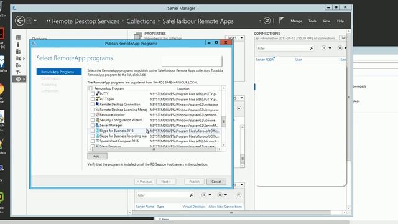This screenshot has height=224, width=398.
Task: Toggle the select-all checkbox in the RemoteApp Program header
Action: (x=90, y=88)
